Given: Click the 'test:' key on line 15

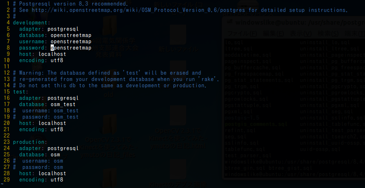Looking at the screenshot, I should 21,92.
